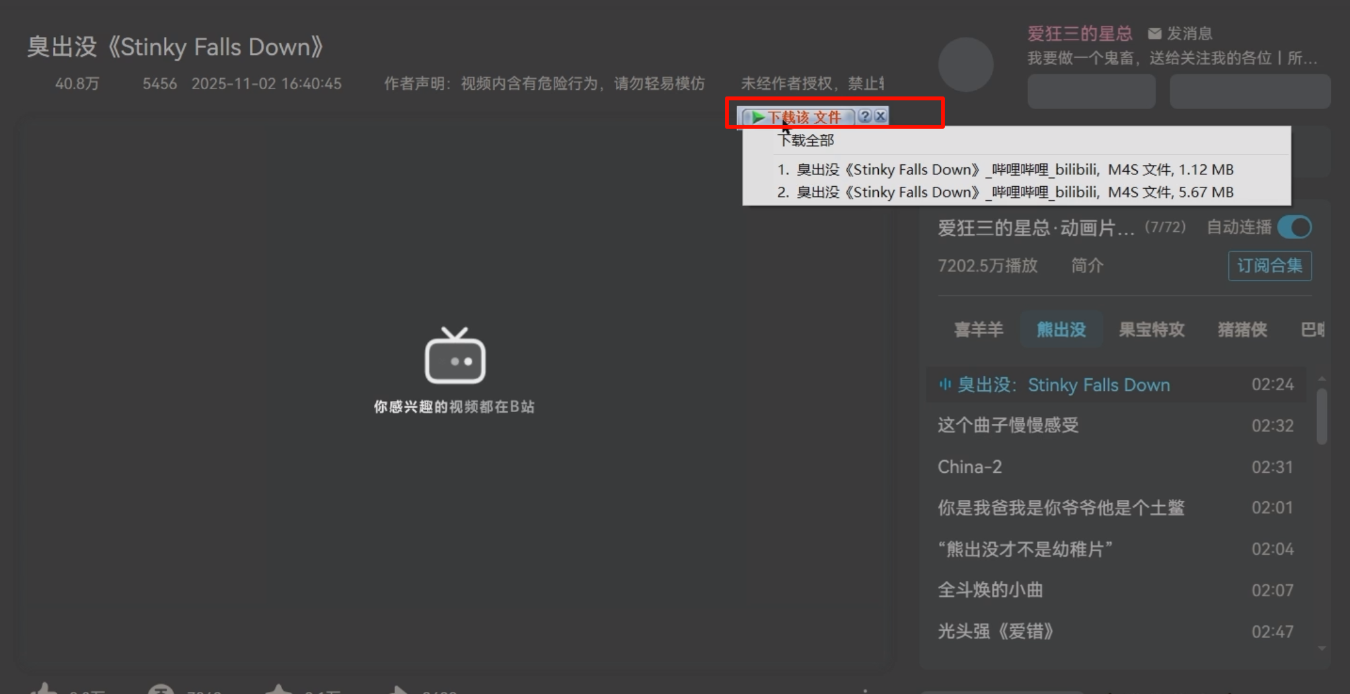The width and height of the screenshot is (1350, 694).
Task: Click the playing indicator icon beside 臭出没
Action: point(945,384)
